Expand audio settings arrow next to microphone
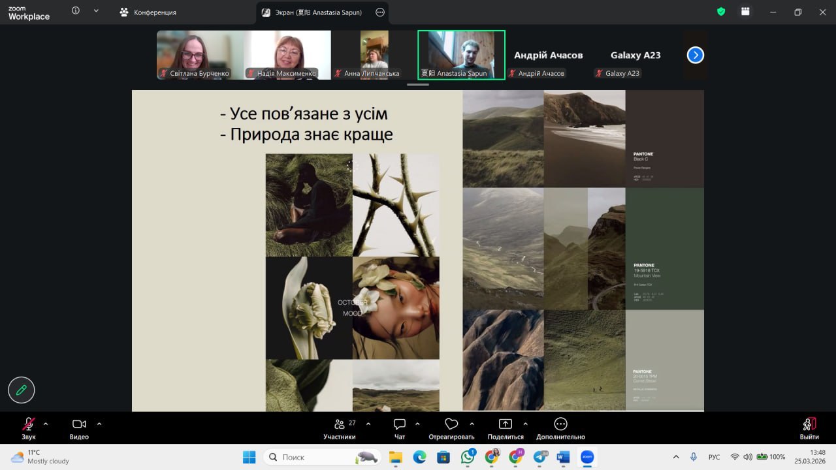The width and height of the screenshot is (836, 470). point(46,424)
